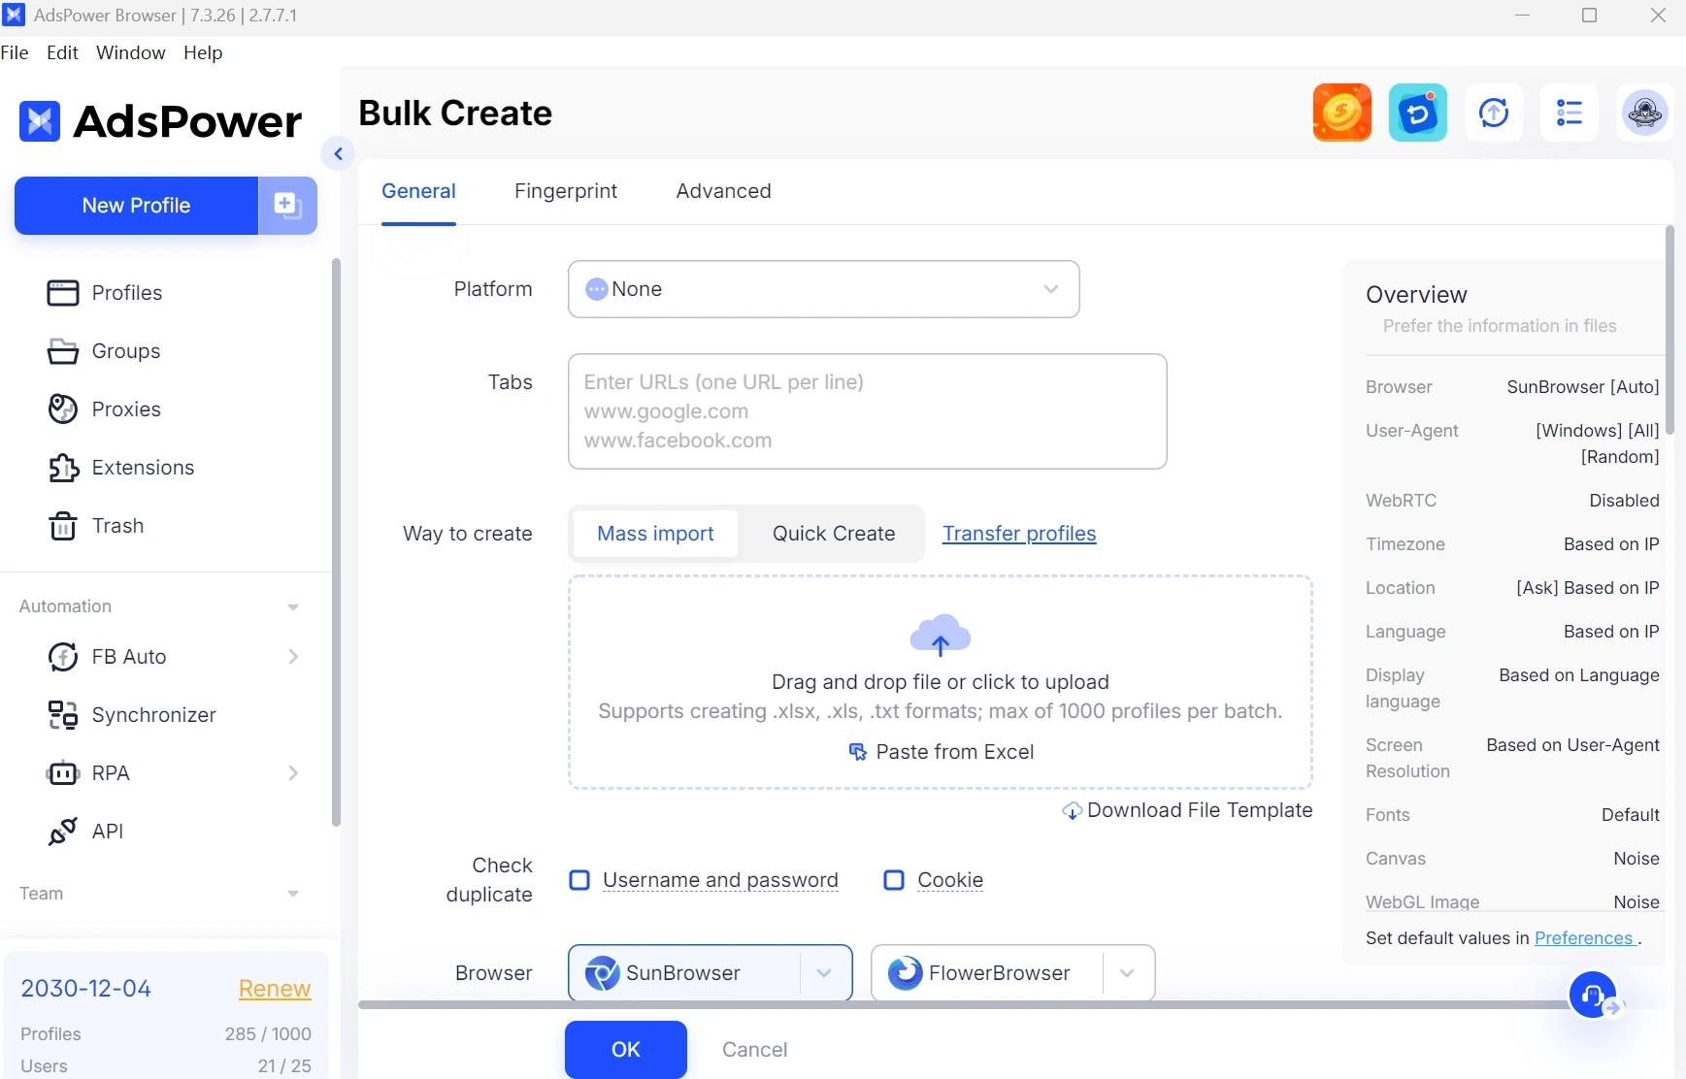Click into the Tabs URL text area
The image size is (1686, 1079).
(x=867, y=411)
